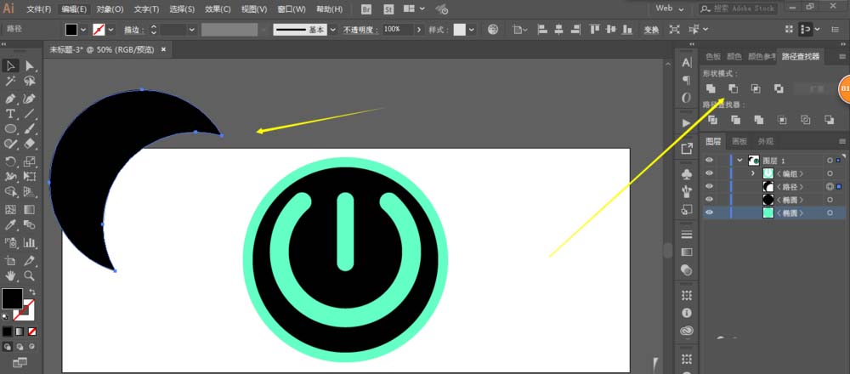The image size is (850, 374).
Task: Open Bridge via the Br icon
Action: (366, 9)
